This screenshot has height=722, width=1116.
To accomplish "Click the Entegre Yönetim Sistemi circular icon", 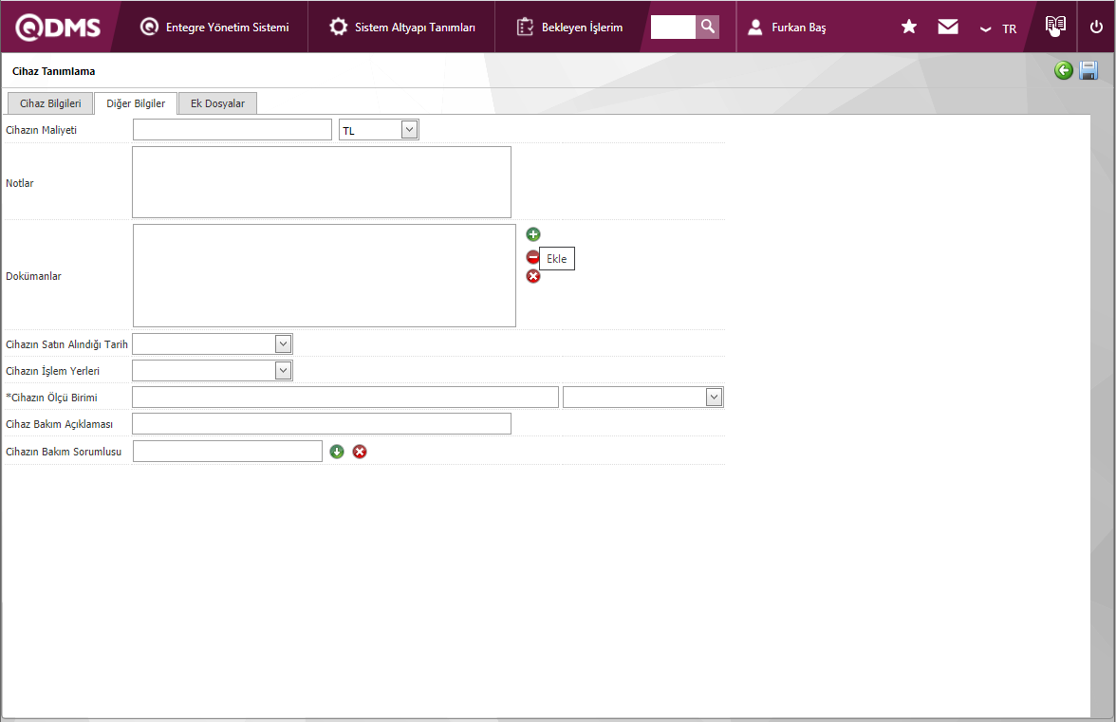I will coord(150,27).
